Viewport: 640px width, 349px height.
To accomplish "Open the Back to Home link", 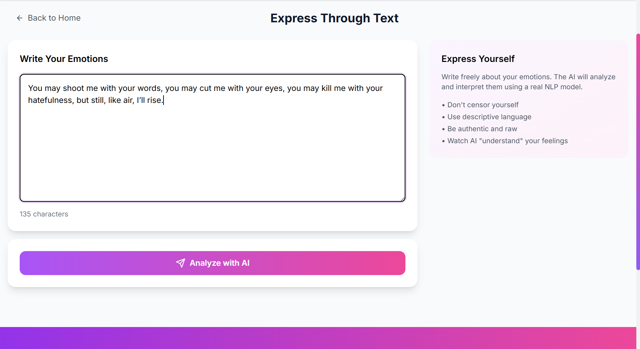I will [x=49, y=18].
